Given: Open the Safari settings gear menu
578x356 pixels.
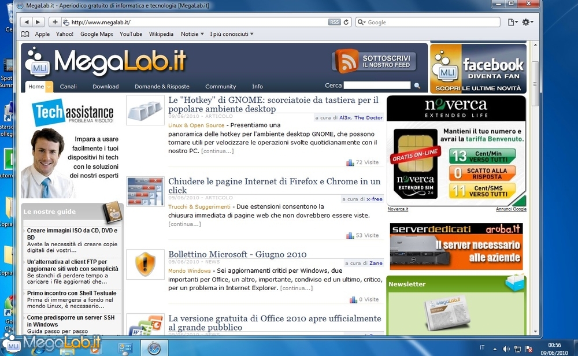Looking at the screenshot, I should click(528, 22).
